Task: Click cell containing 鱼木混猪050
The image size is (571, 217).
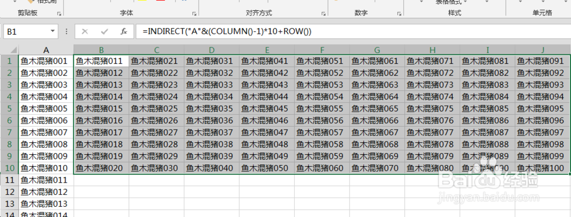Action: pos(267,168)
